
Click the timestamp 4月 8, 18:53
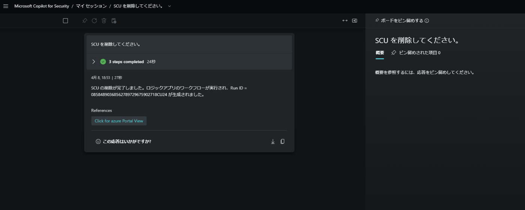point(100,78)
